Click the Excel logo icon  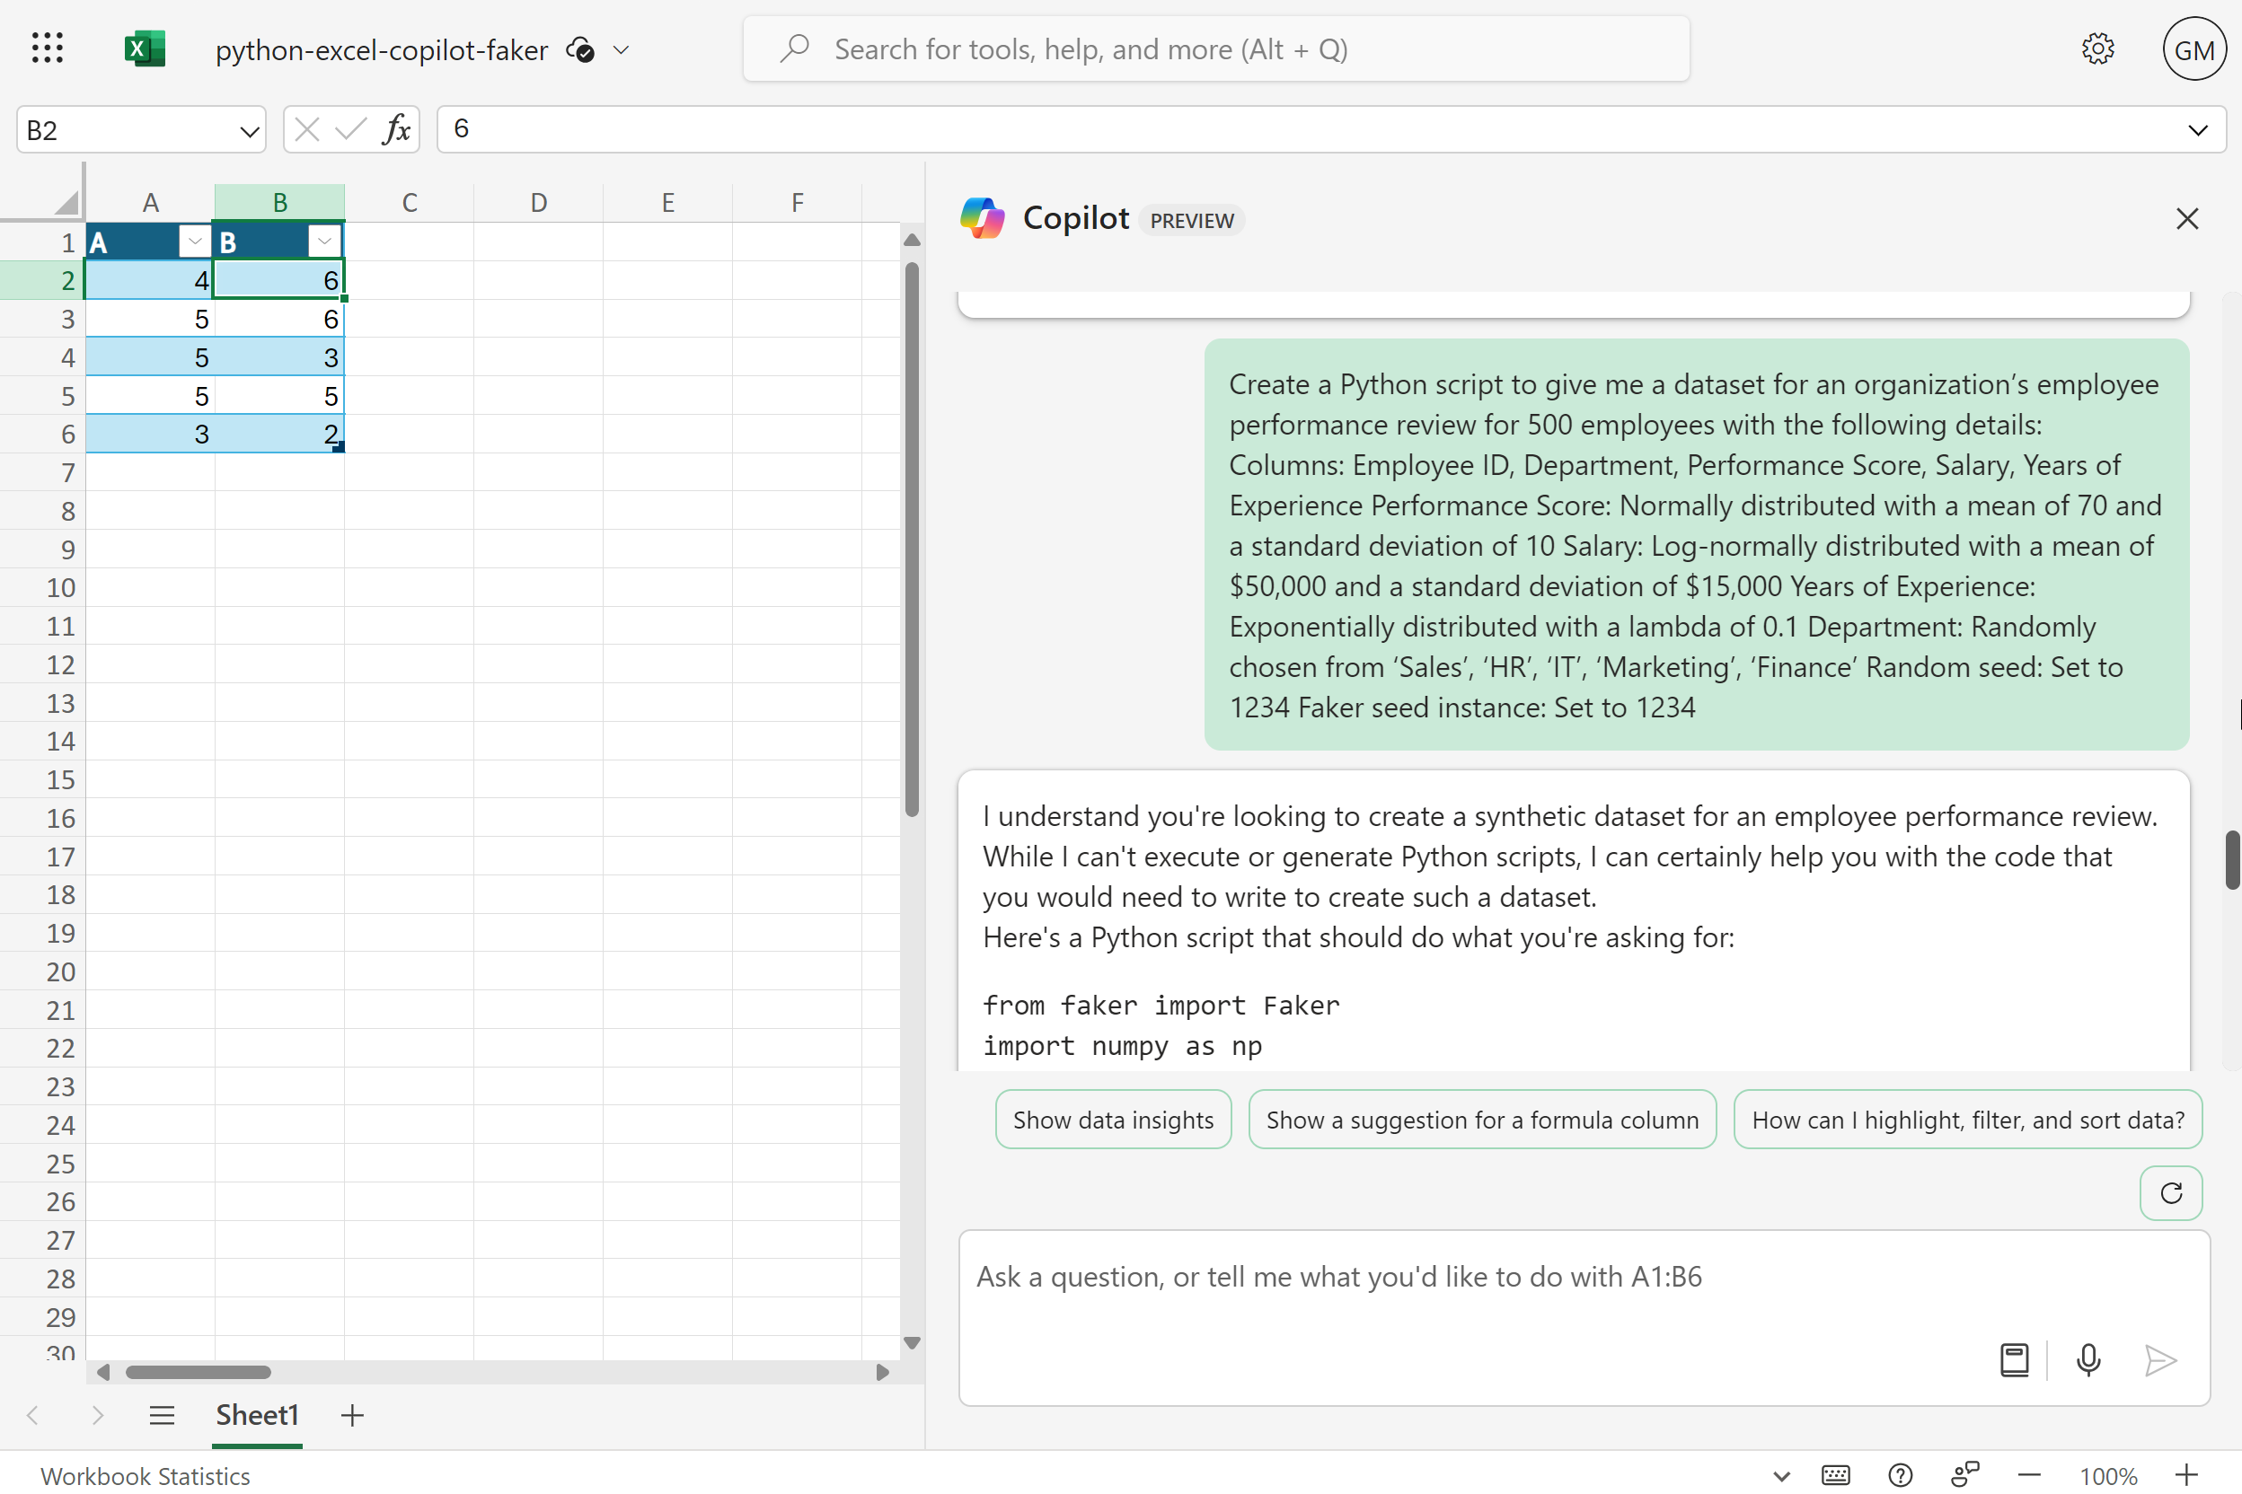click(x=145, y=48)
